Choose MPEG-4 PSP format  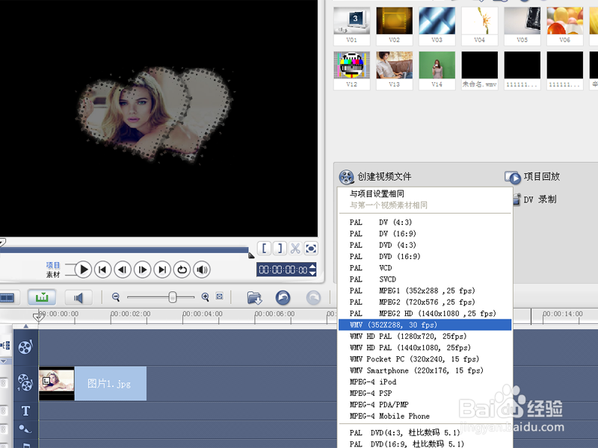(x=425, y=393)
